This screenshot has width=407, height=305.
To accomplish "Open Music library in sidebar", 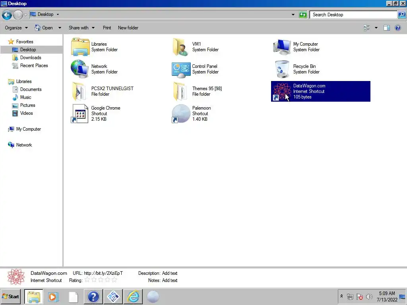I will [25, 98].
